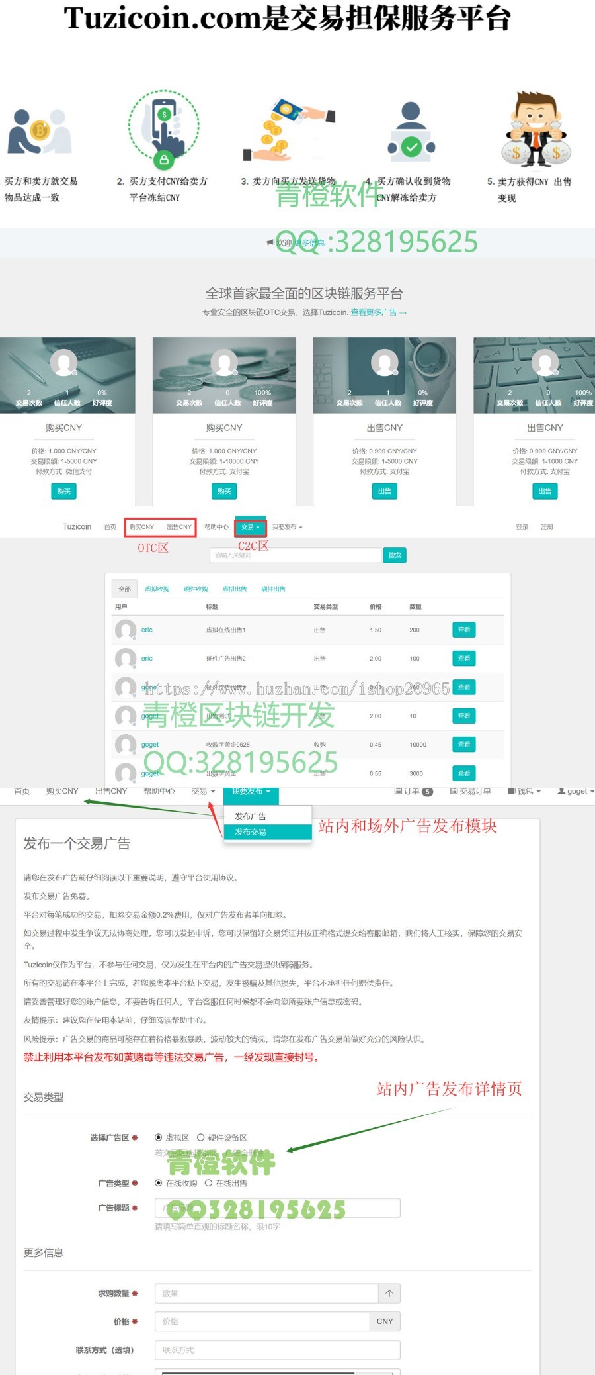Screen dimensions: 595x1375
Task: Click 出售 on the 1-1000 CNY card
Action: pyautogui.click(x=545, y=491)
